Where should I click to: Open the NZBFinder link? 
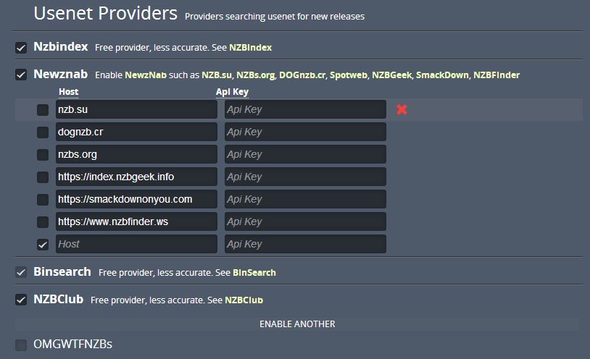coord(496,75)
